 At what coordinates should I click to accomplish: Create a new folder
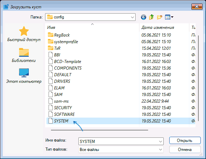click(x=160, y=17)
